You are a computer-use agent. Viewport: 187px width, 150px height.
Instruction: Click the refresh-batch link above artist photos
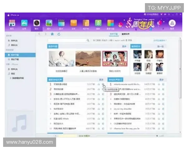[161, 47]
